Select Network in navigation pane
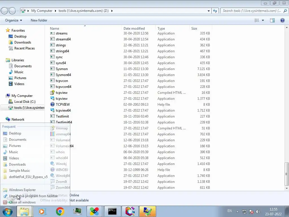 coord(18,120)
